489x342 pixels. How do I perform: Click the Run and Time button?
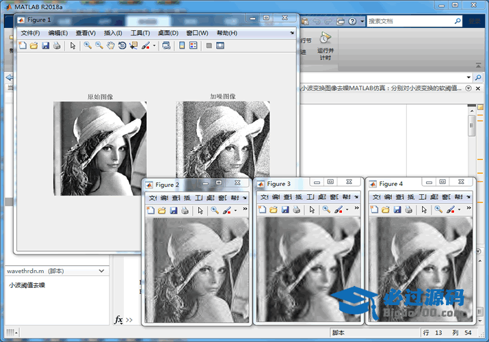click(325, 47)
